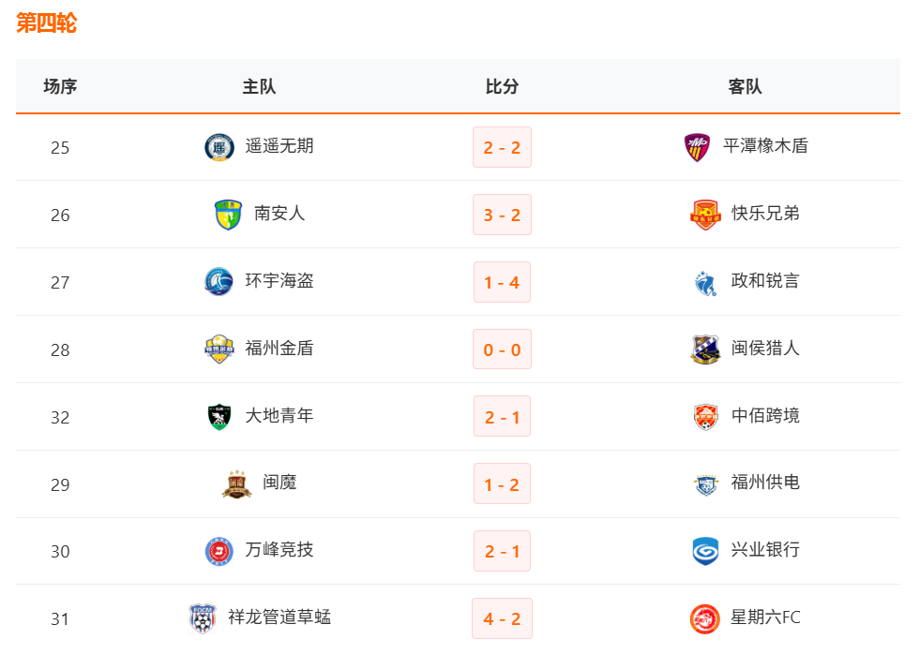Viewport: 920px width, 669px height.
Task: Select the 第四轮 round heading
Action: [46, 23]
